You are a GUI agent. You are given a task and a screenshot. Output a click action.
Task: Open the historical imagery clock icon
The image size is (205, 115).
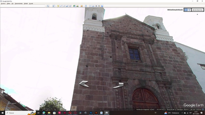74,6
